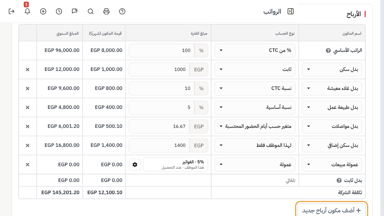Image resolution: width=384 pixels, height=216 pixels.
Task: Remove the عمولة مبيعات row
Action: pos(28,165)
